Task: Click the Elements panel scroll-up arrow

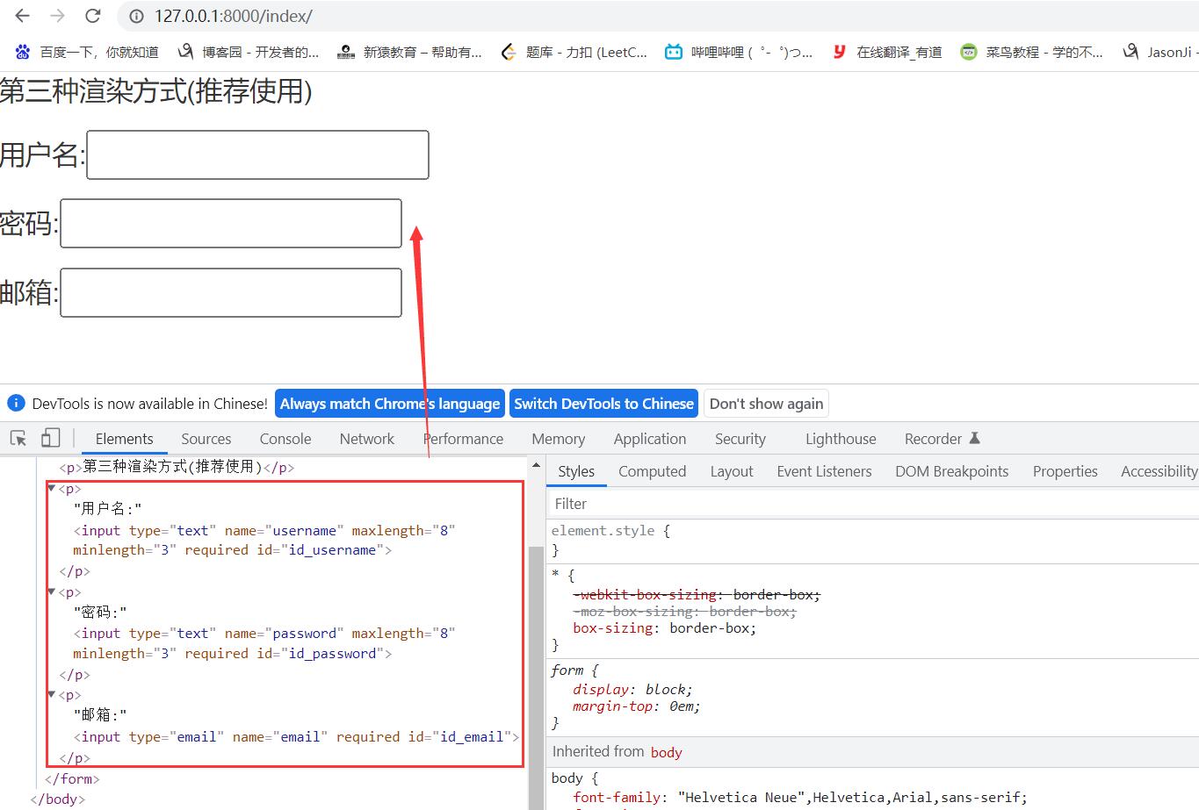Action: pyautogui.click(x=536, y=464)
